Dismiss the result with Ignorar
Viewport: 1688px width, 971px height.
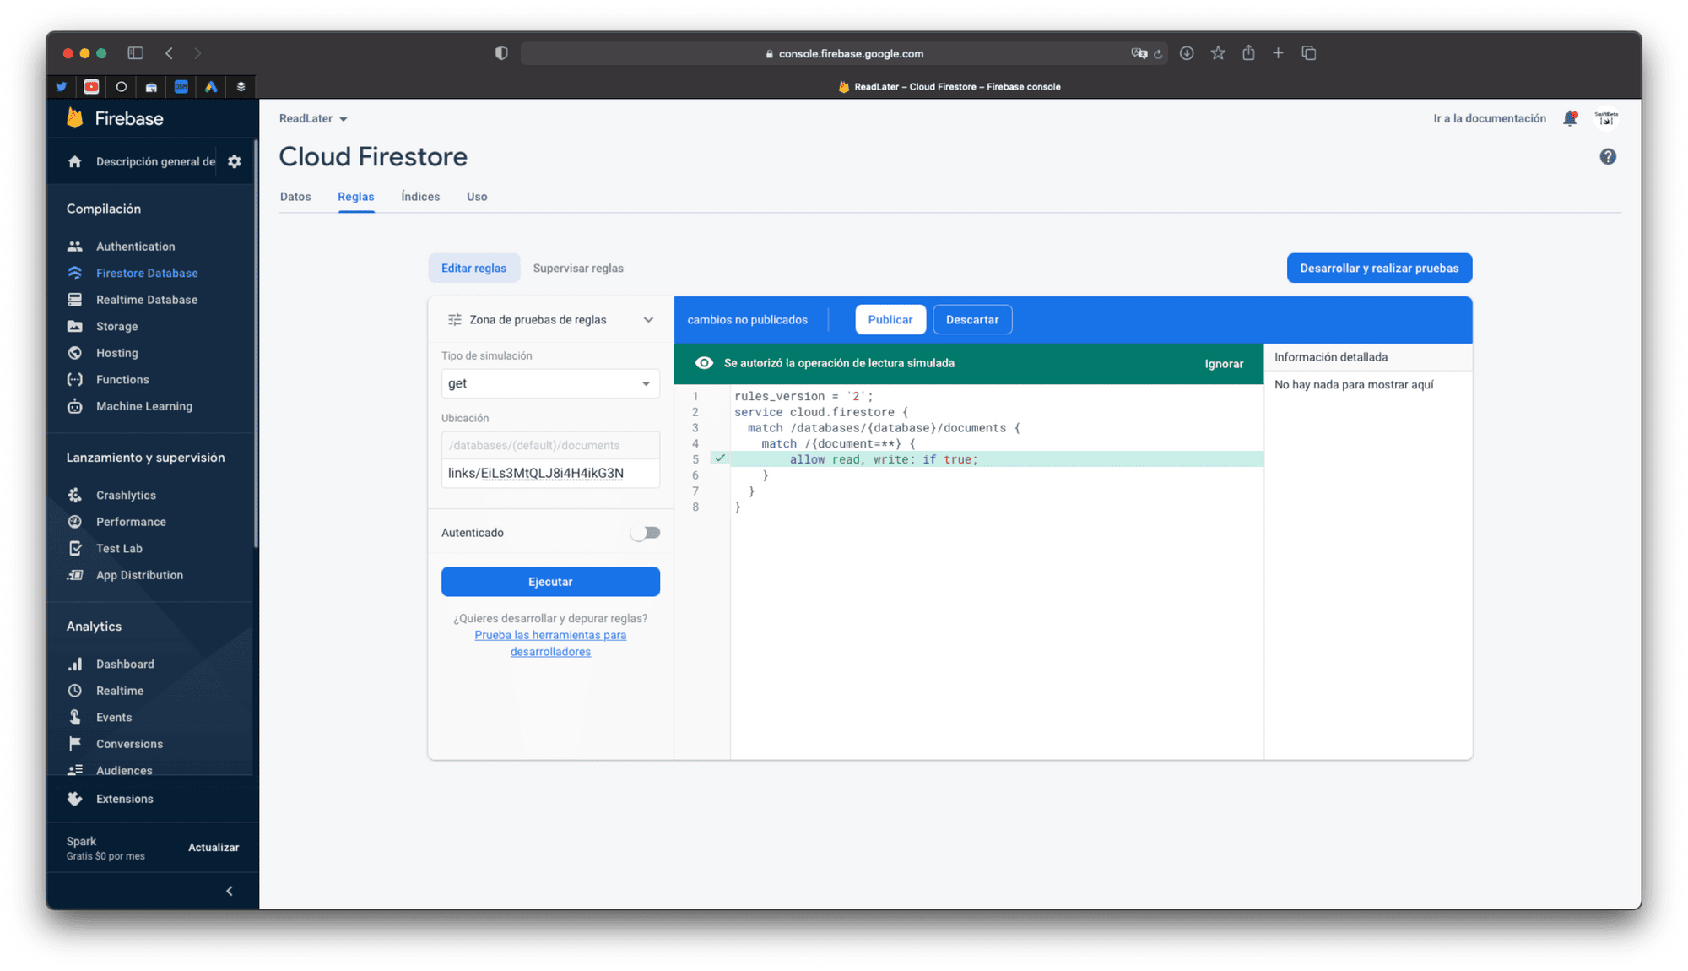[1224, 364]
